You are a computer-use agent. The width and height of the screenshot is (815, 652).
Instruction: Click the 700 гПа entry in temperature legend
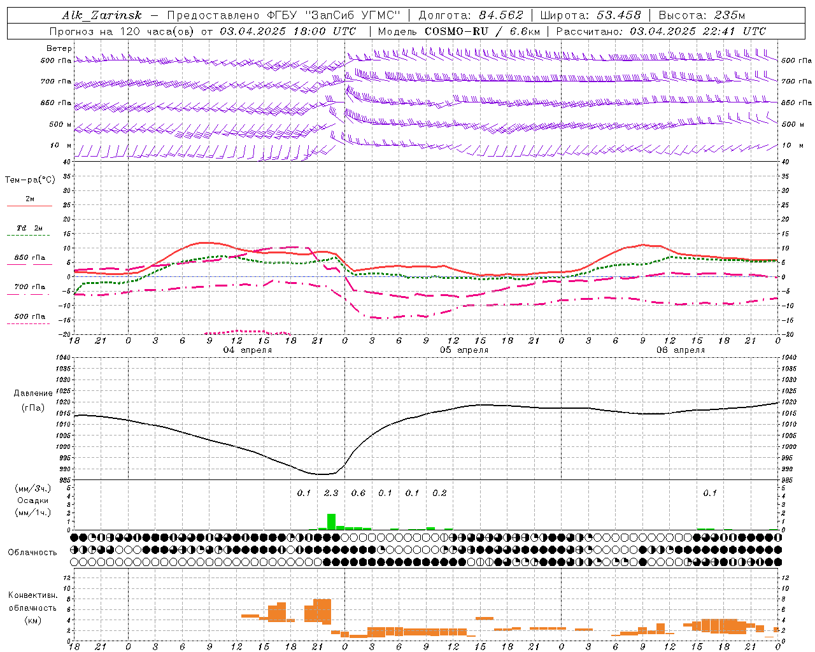(30, 287)
